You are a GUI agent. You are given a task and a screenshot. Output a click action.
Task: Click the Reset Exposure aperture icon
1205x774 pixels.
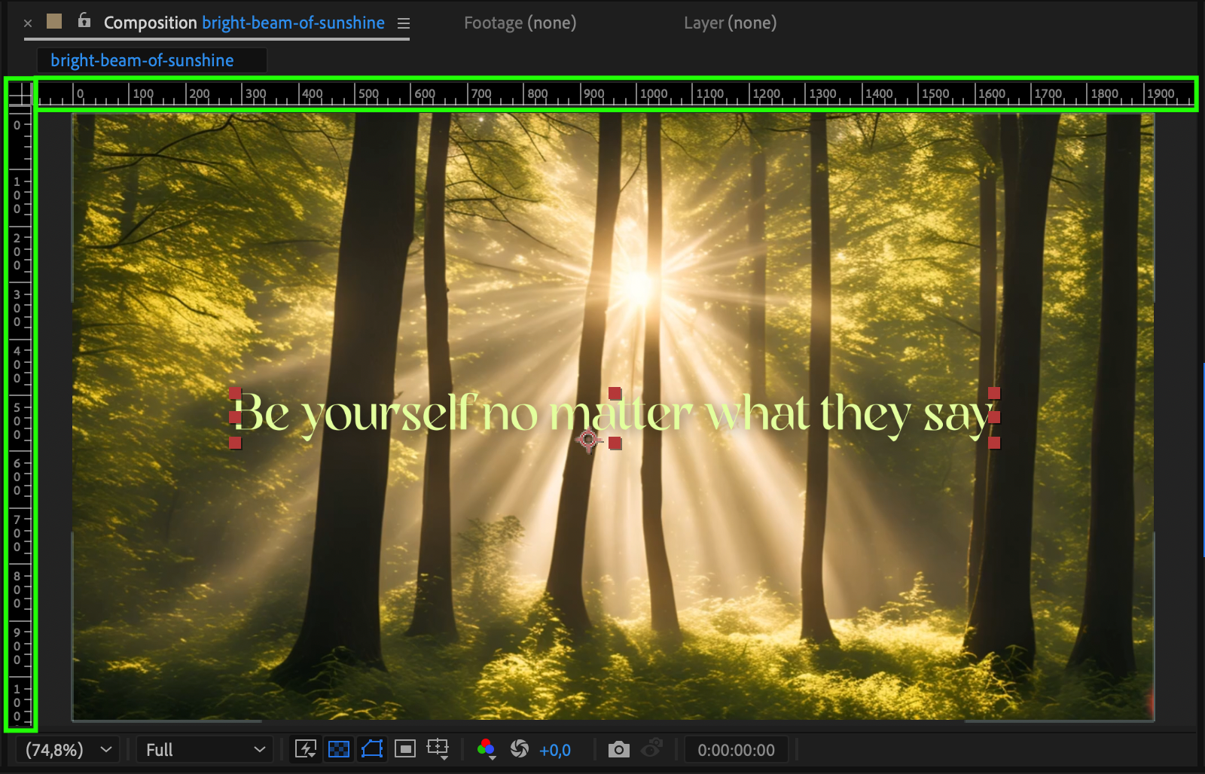(x=520, y=749)
